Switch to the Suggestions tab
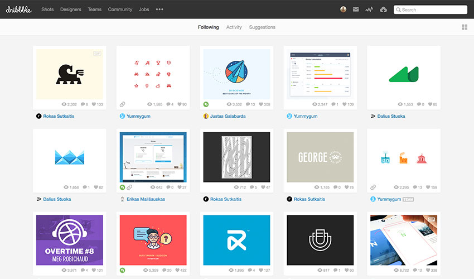The height and width of the screenshot is (279, 474). point(262,27)
